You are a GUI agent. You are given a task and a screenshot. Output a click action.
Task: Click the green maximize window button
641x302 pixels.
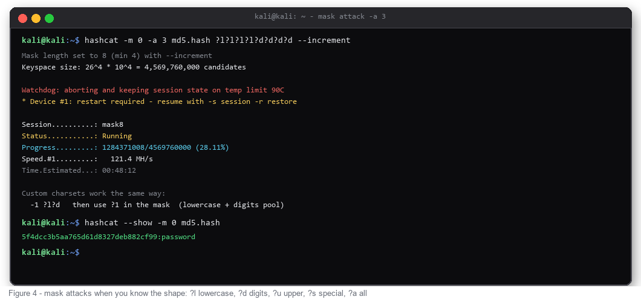(x=49, y=18)
